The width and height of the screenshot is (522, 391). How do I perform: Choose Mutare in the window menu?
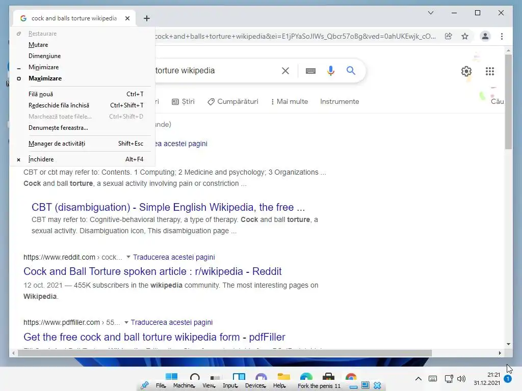pyautogui.click(x=83, y=45)
